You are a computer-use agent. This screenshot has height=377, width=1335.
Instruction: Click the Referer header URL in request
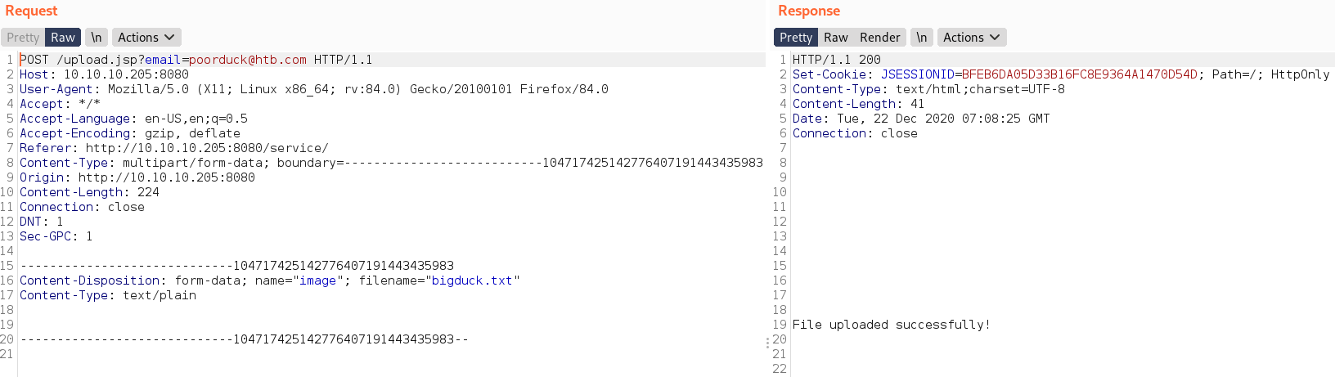(x=206, y=148)
